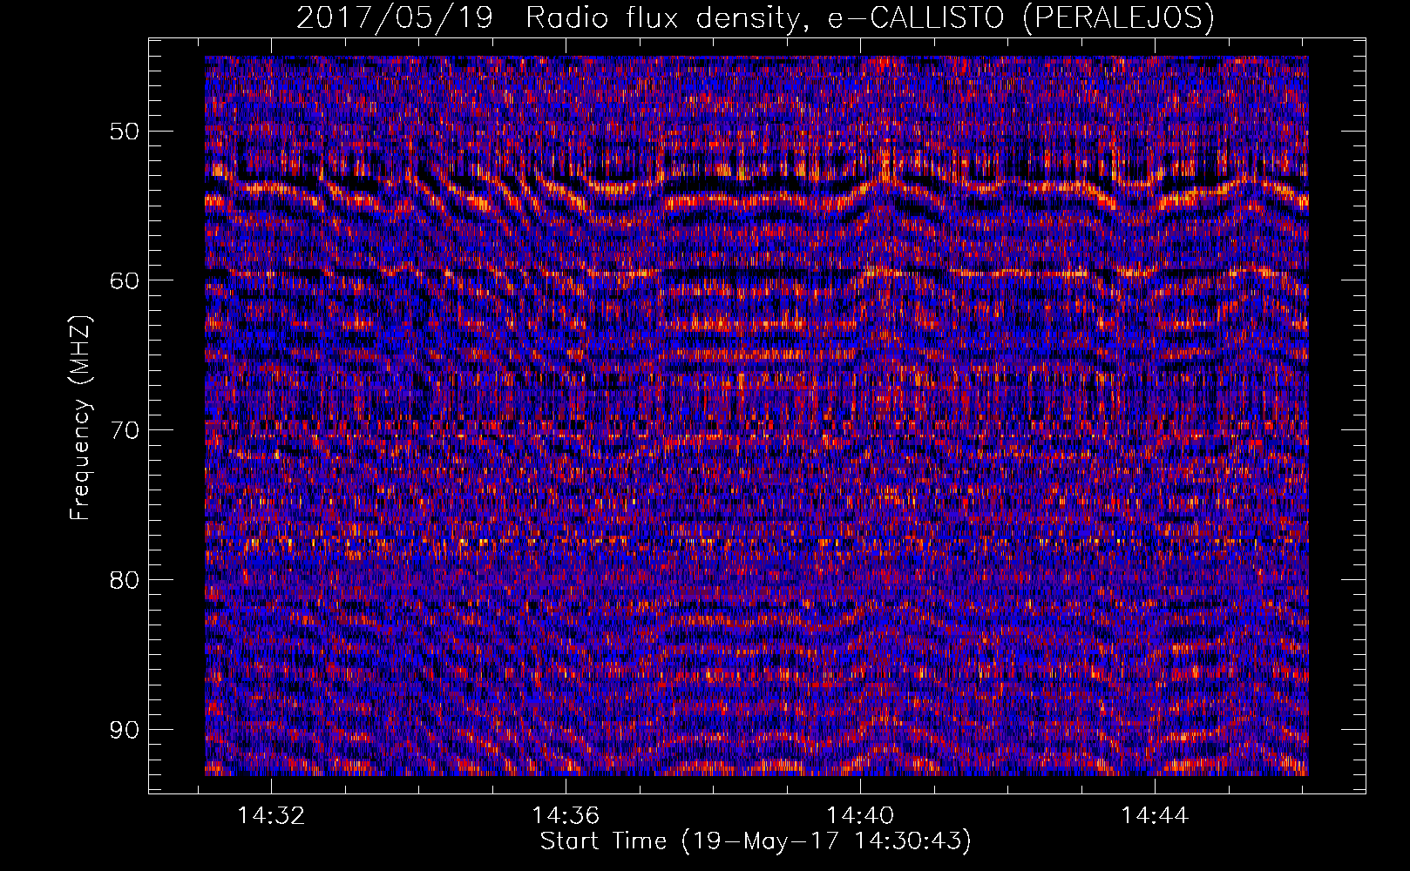Click the 80 MHz frequency tick label
This screenshot has width=1410, height=871.
pos(124,580)
